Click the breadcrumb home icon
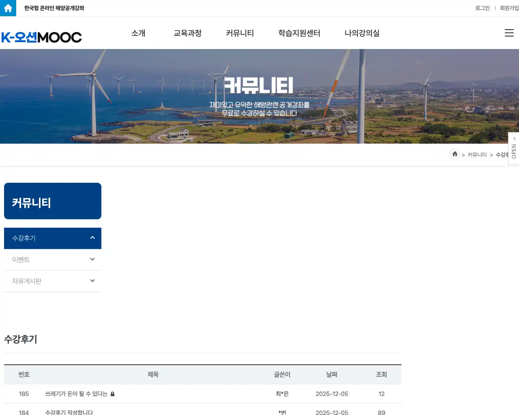The height and width of the screenshot is (415, 519). [x=455, y=154]
